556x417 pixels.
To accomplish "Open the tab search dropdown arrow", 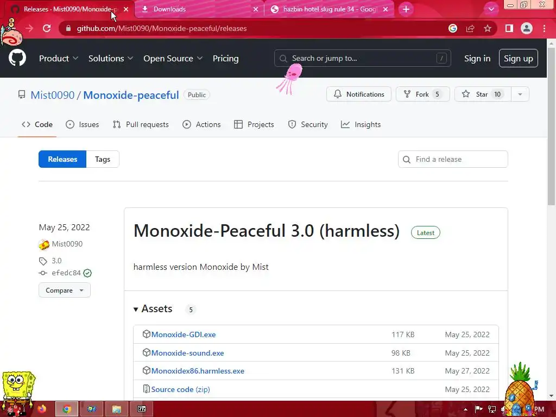I will tap(491, 9).
